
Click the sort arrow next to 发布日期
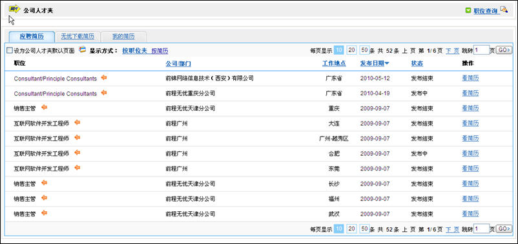point(387,63)
